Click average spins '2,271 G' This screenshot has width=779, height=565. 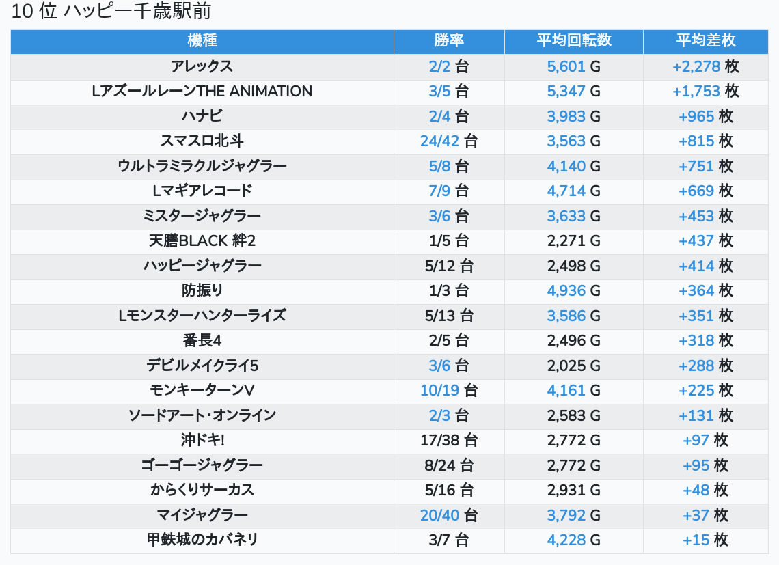pyautogui.click(x=574, y=241)
